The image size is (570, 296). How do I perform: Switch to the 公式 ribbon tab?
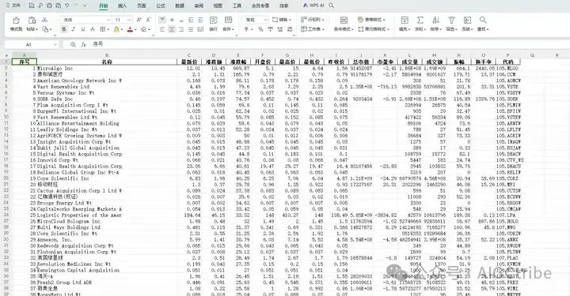coord(160,6)
